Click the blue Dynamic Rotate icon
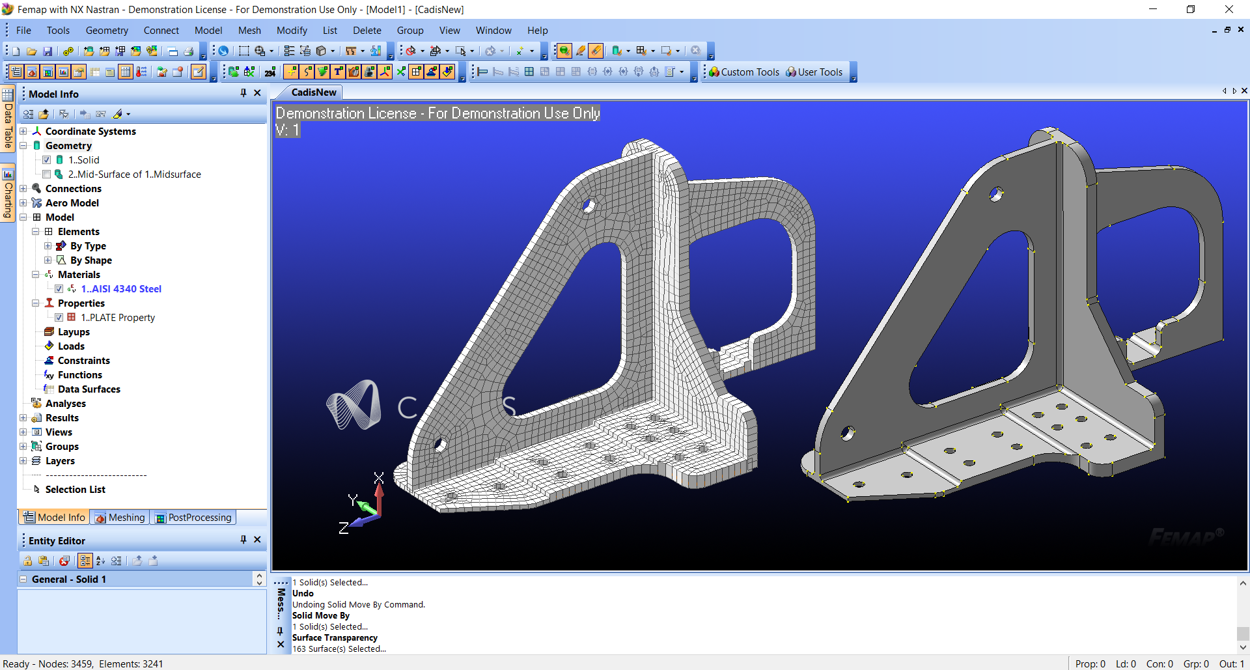This screenshot has height=670, width=1250. [223, 51]
